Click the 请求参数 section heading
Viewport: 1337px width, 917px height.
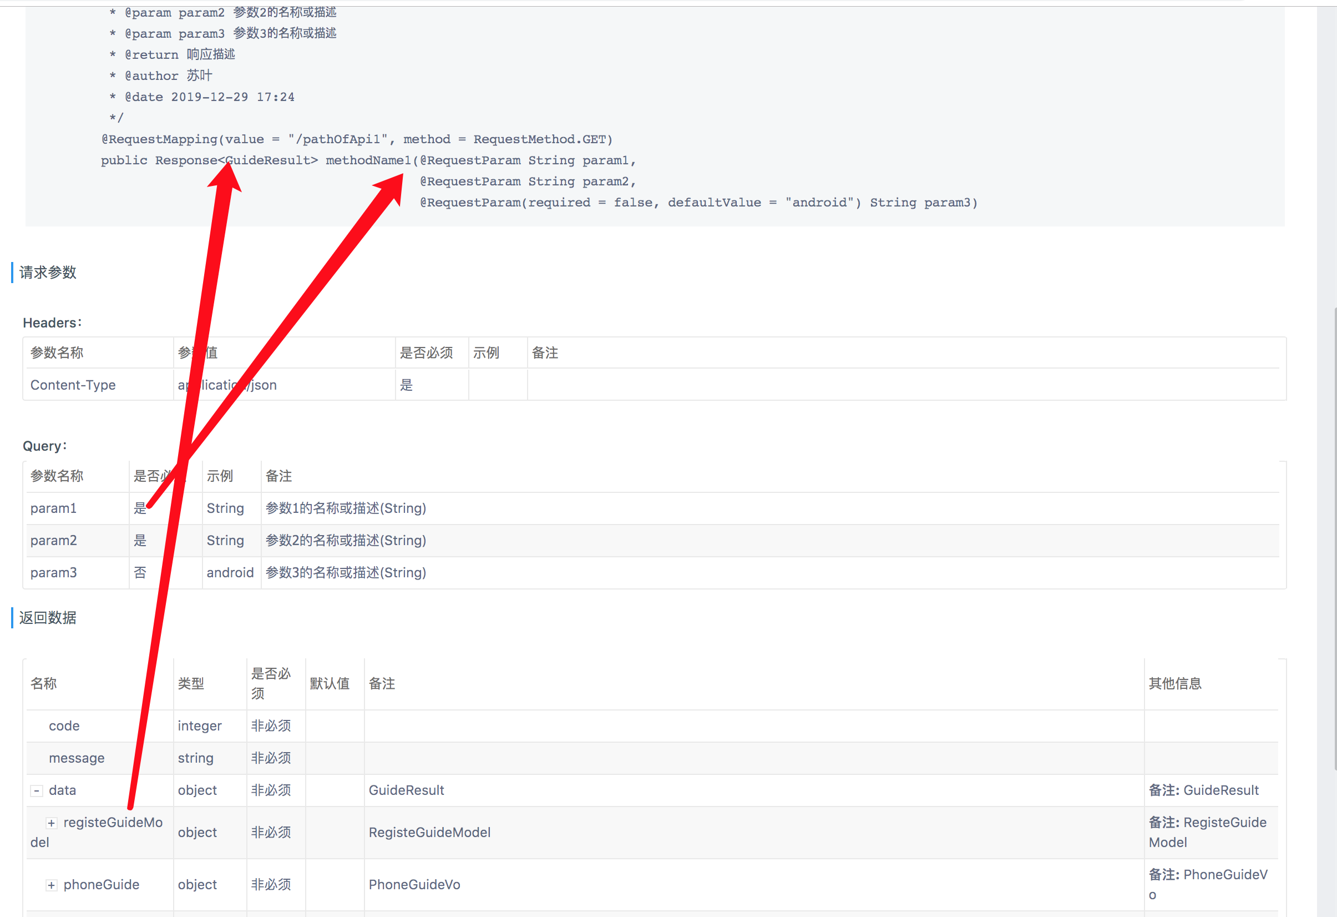48,273
